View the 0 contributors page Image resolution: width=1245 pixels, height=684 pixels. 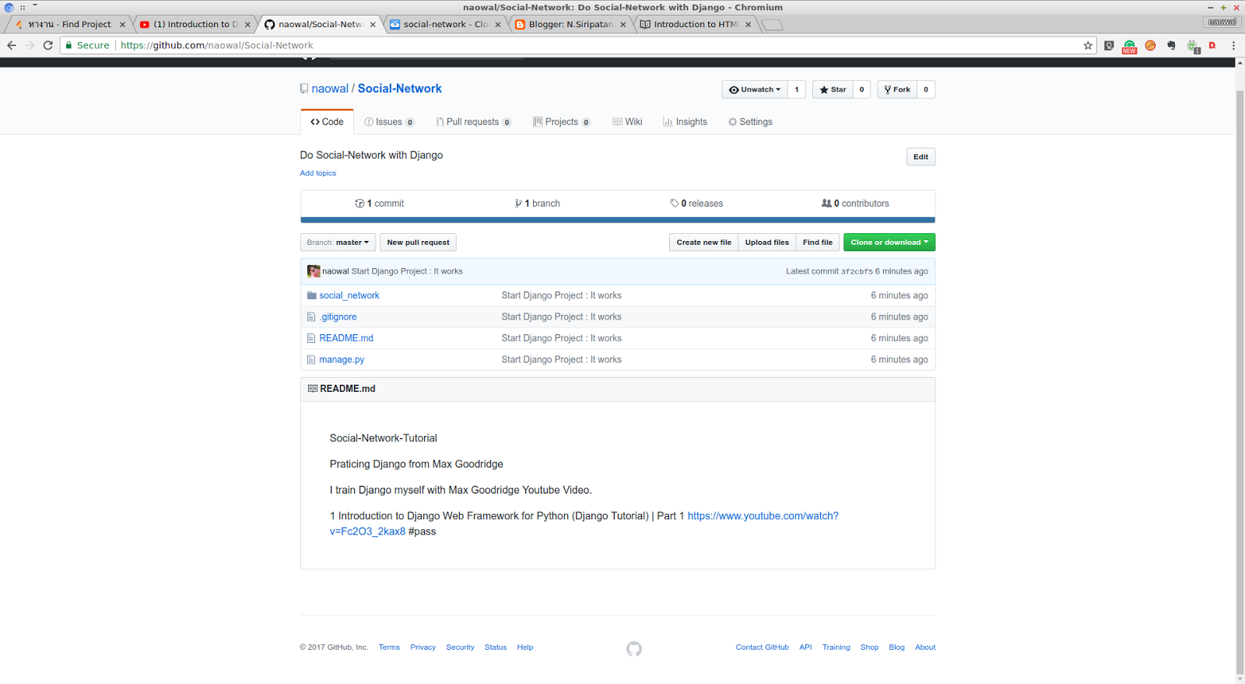click(x=855, y=204)
